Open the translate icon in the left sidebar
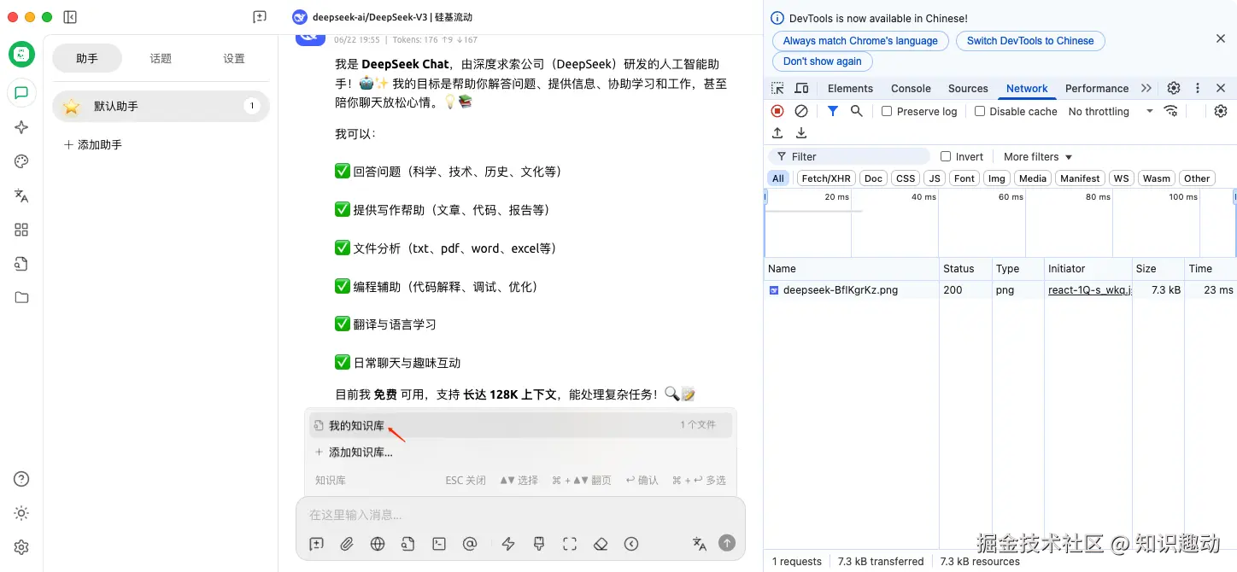The height and width of the screenshot is (572, 1237). [21, 196]
